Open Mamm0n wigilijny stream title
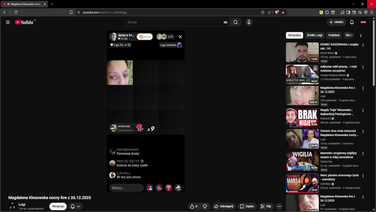The width and height of the screenshot is (376, 212). point(338,155)
